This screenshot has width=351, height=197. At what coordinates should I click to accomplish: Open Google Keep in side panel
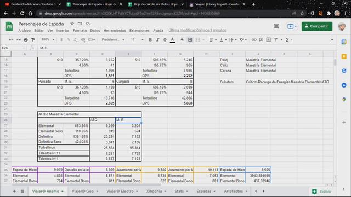[344, 56]
